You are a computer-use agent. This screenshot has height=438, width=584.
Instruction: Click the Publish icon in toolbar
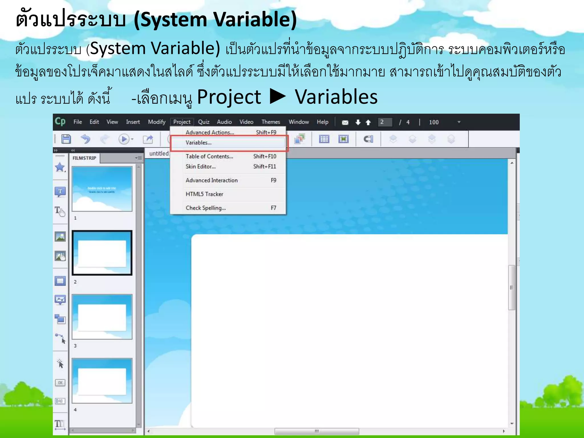148,139
